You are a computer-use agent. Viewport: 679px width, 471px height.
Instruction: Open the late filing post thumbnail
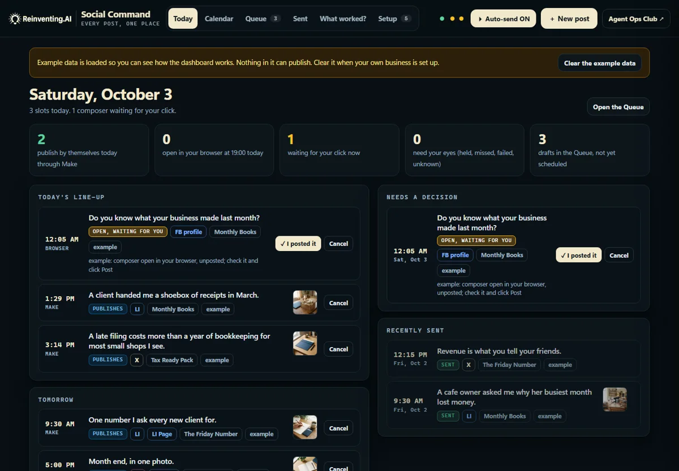coord(305,343)
